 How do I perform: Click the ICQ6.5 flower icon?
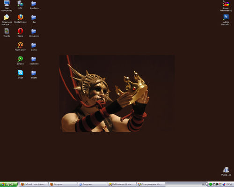click(x=20, y=59)
